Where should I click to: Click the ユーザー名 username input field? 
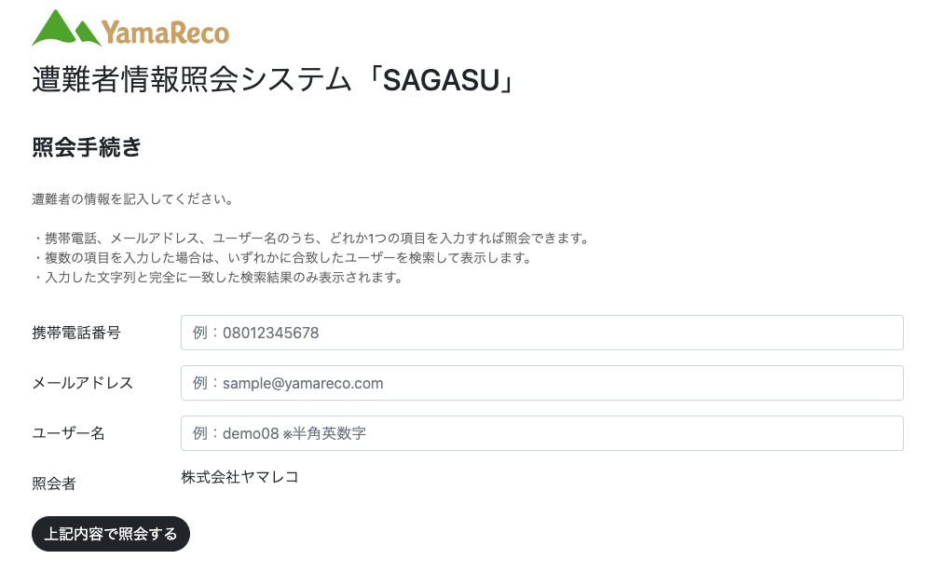[x=540, y=433]
